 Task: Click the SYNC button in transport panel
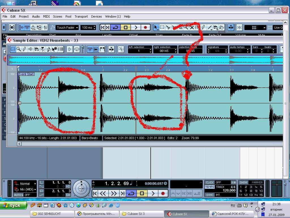[x=210, y=195]
